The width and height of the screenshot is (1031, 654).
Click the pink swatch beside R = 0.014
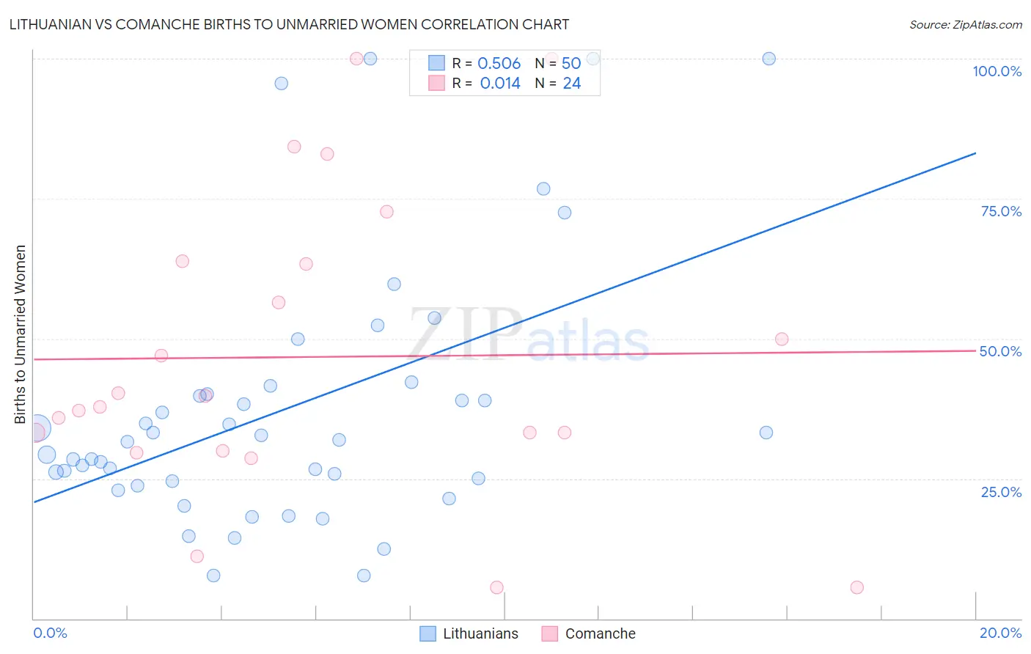[436, 83]
